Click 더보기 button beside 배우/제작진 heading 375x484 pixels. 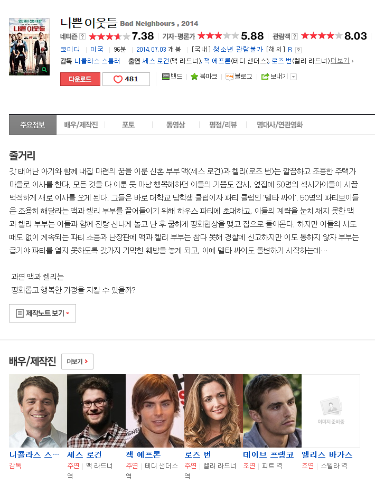pos(77,362)
